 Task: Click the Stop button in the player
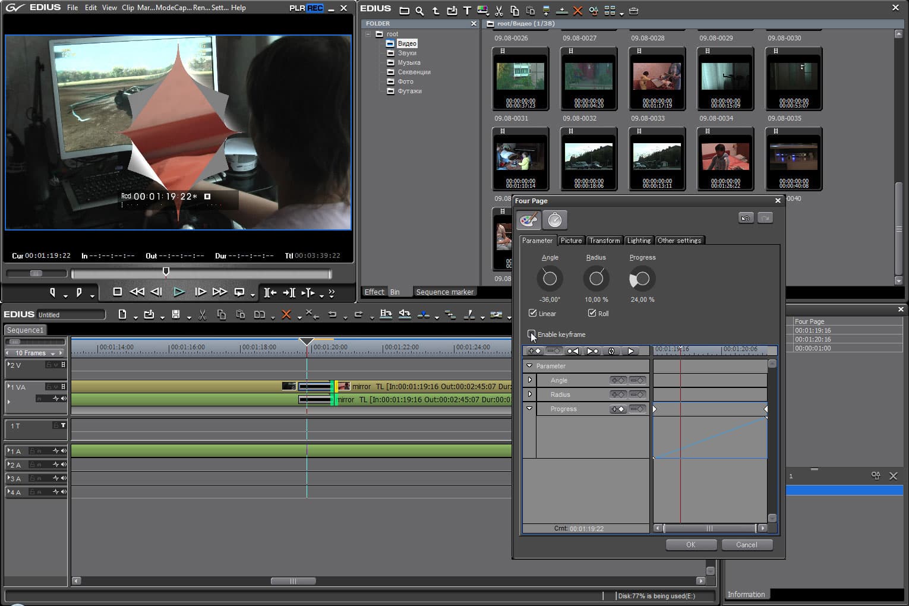(117, 292)
